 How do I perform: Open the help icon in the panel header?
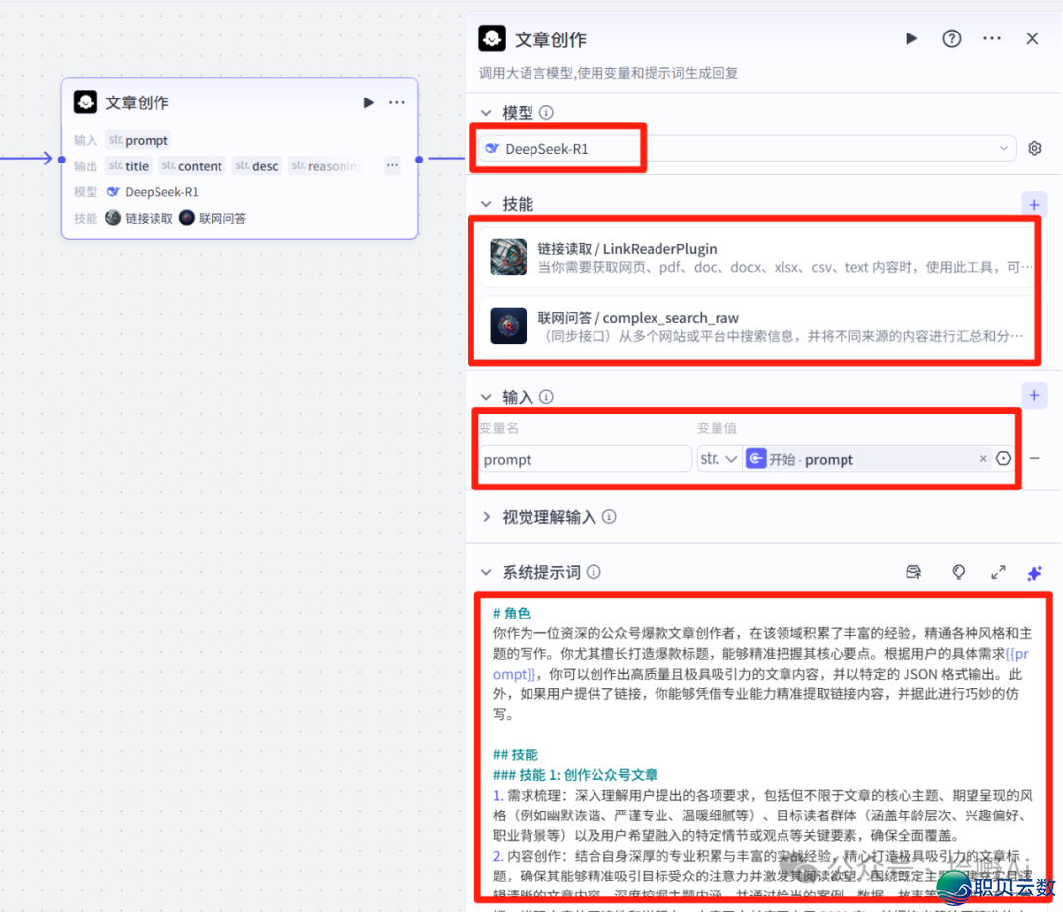(951, 38)
